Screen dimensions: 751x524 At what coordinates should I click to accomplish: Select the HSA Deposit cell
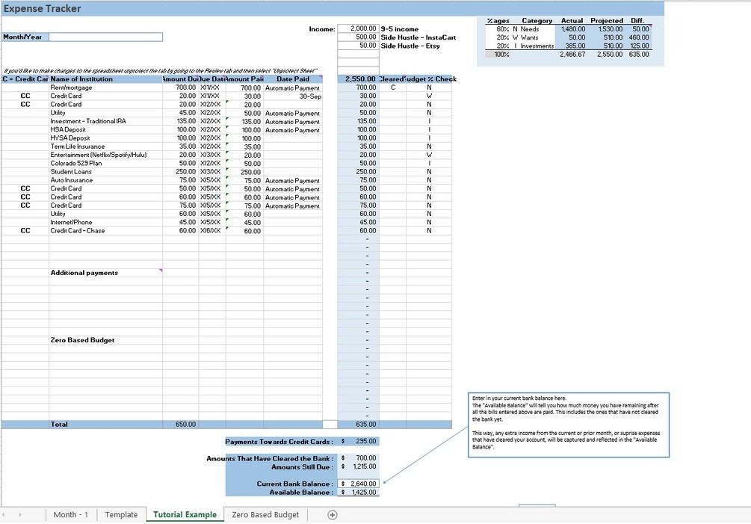point(105,130)
